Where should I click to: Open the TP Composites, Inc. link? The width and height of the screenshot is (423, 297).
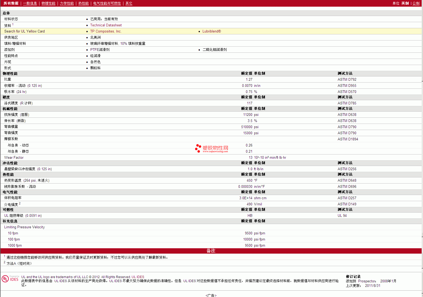tap(106, 31)
